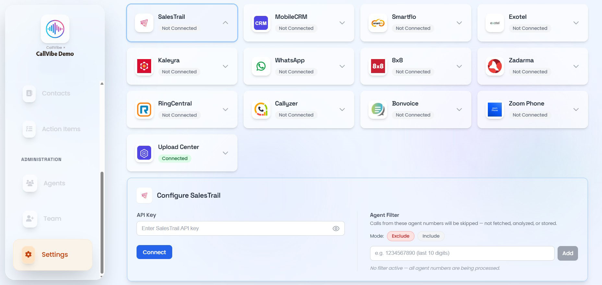
Task: Expand the RingCentral card chevron
Action: tap(225, 109)
